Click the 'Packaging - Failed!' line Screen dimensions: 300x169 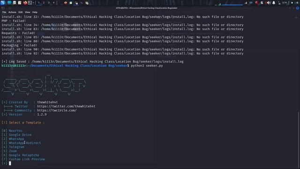coord(19,45)
